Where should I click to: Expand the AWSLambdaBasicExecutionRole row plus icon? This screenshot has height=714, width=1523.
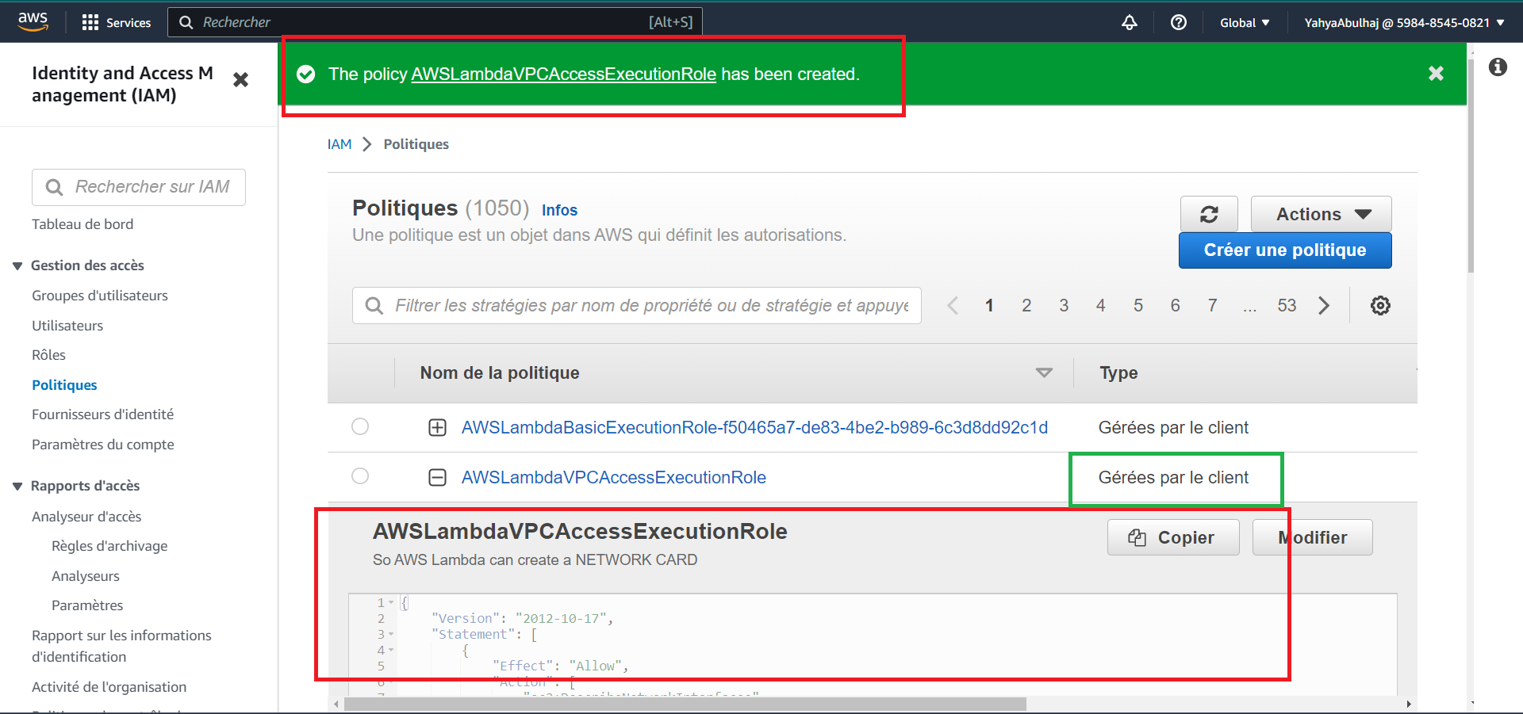[x=437, y=428]
